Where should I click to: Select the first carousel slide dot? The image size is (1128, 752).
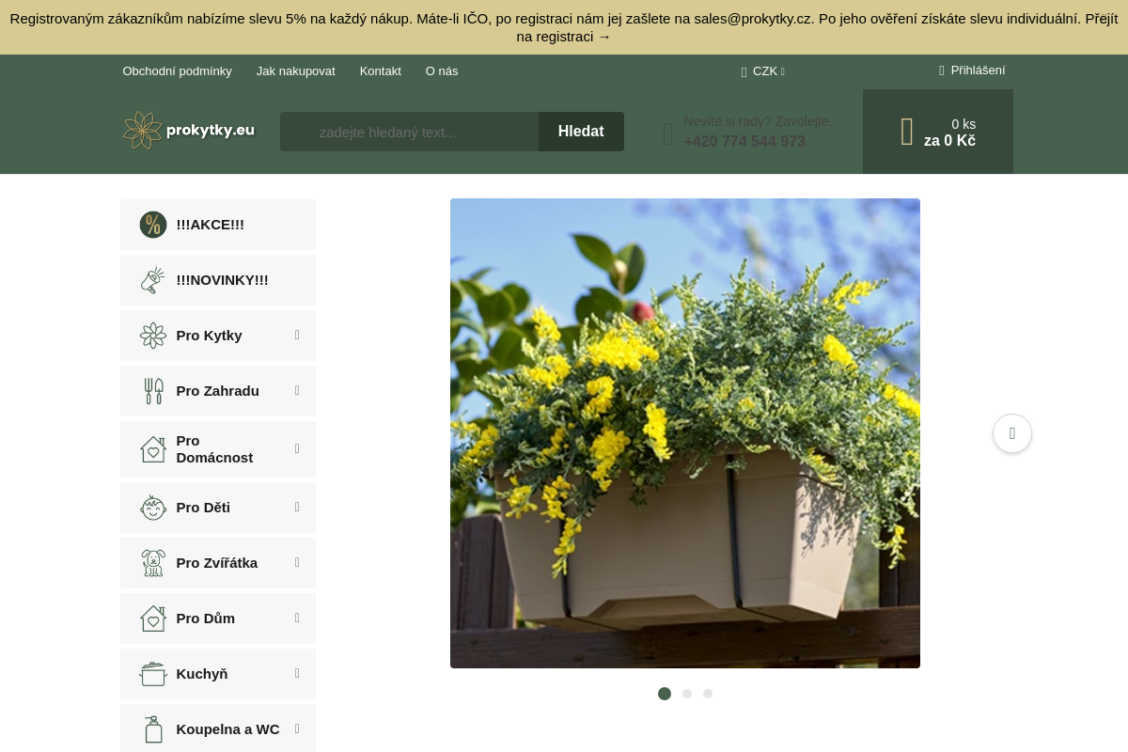(665, 694)
